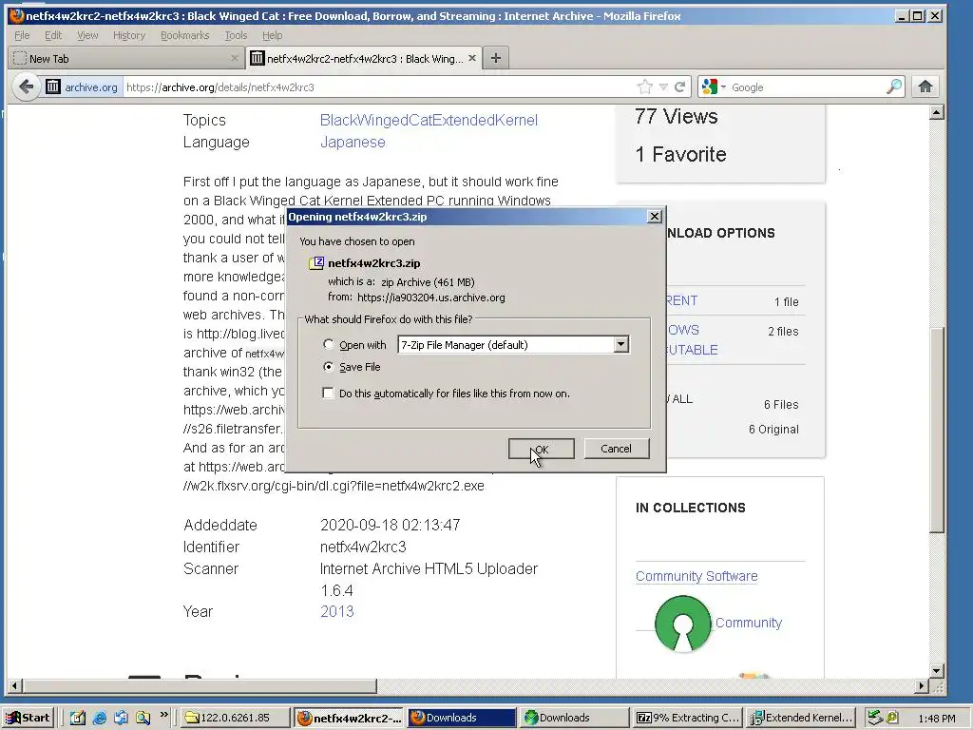Click the vertical scrollbar down arrow

coord(937,670)
